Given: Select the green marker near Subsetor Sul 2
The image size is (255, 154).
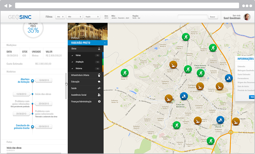Looking at the screenshot, I should tap(177, 125).
